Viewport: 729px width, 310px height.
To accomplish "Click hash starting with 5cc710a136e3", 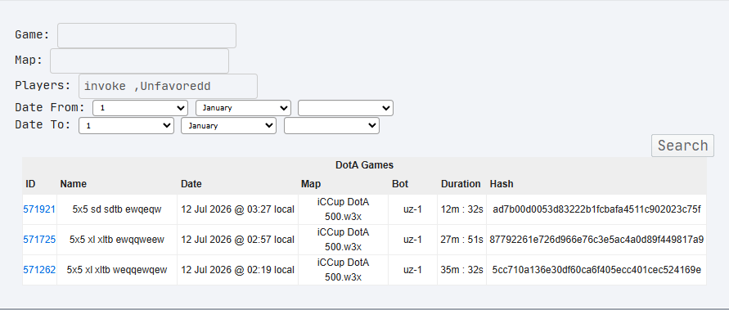I will coord(596,270).
